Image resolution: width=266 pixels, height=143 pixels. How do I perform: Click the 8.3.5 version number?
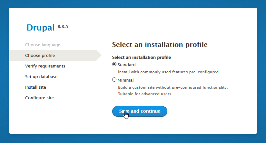tap(63, 27)
